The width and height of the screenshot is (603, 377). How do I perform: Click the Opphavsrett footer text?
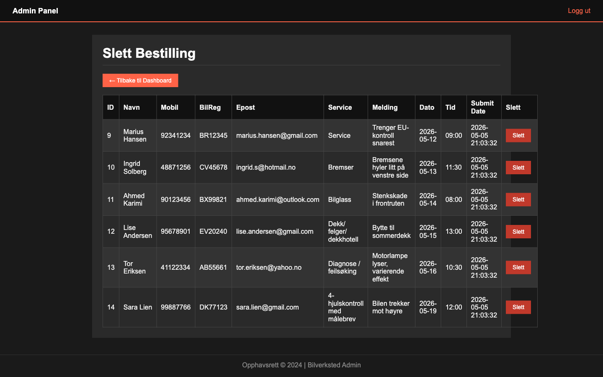301,365
